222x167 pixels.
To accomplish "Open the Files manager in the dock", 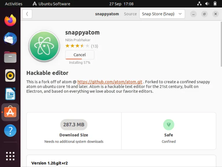I will 10,57.
